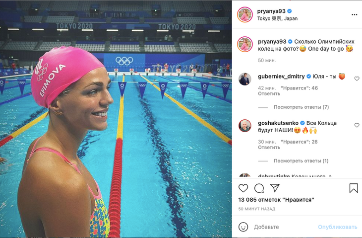Click the comment speech bubble icon

pyautogui.click(x=259, y=188)
